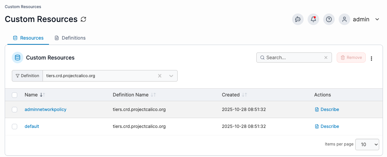387x157 pixels.
Task: Expand the Definition filter dropdown chevron
Action: (171, 76)
